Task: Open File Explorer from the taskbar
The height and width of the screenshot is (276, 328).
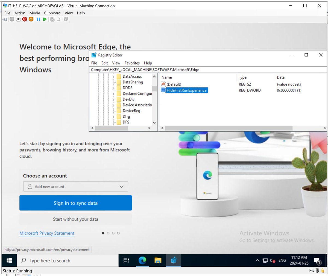Action: 158,261
